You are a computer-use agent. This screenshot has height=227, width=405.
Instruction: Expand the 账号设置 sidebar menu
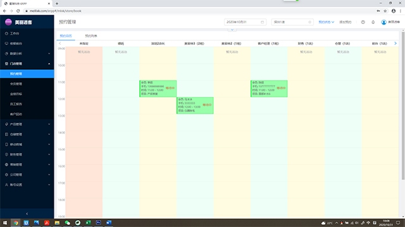tap(27, 185)
